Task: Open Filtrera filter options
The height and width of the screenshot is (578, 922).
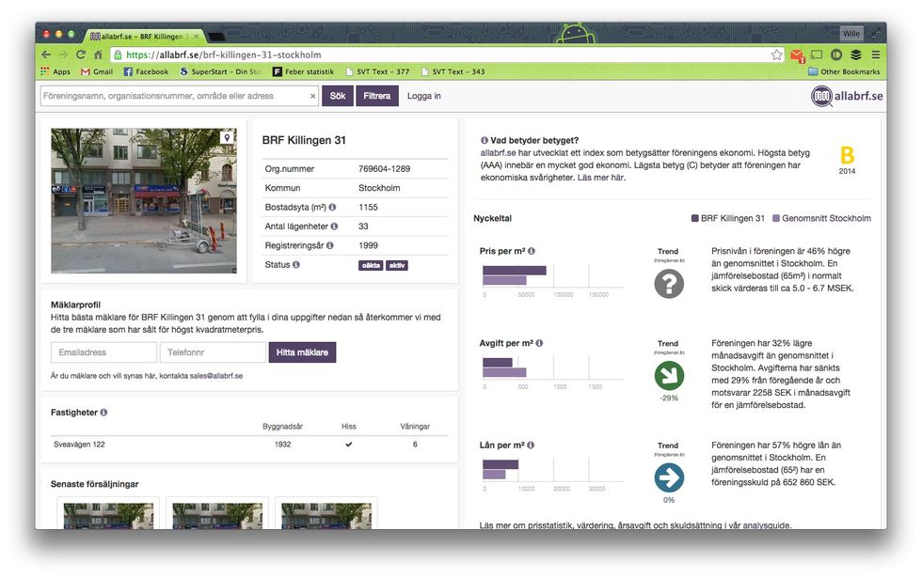Action: (377, 96)
